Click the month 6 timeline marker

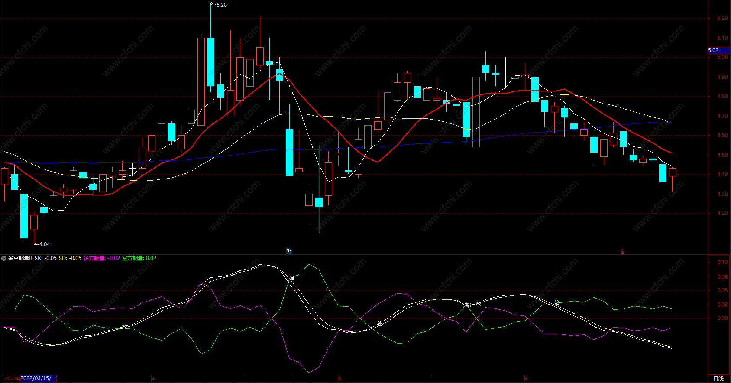pyautogui.click(x=526, y=379)
